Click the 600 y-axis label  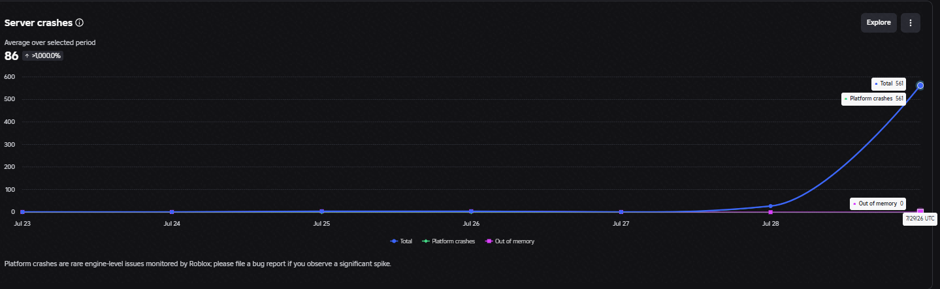click(x=9, y=76)
